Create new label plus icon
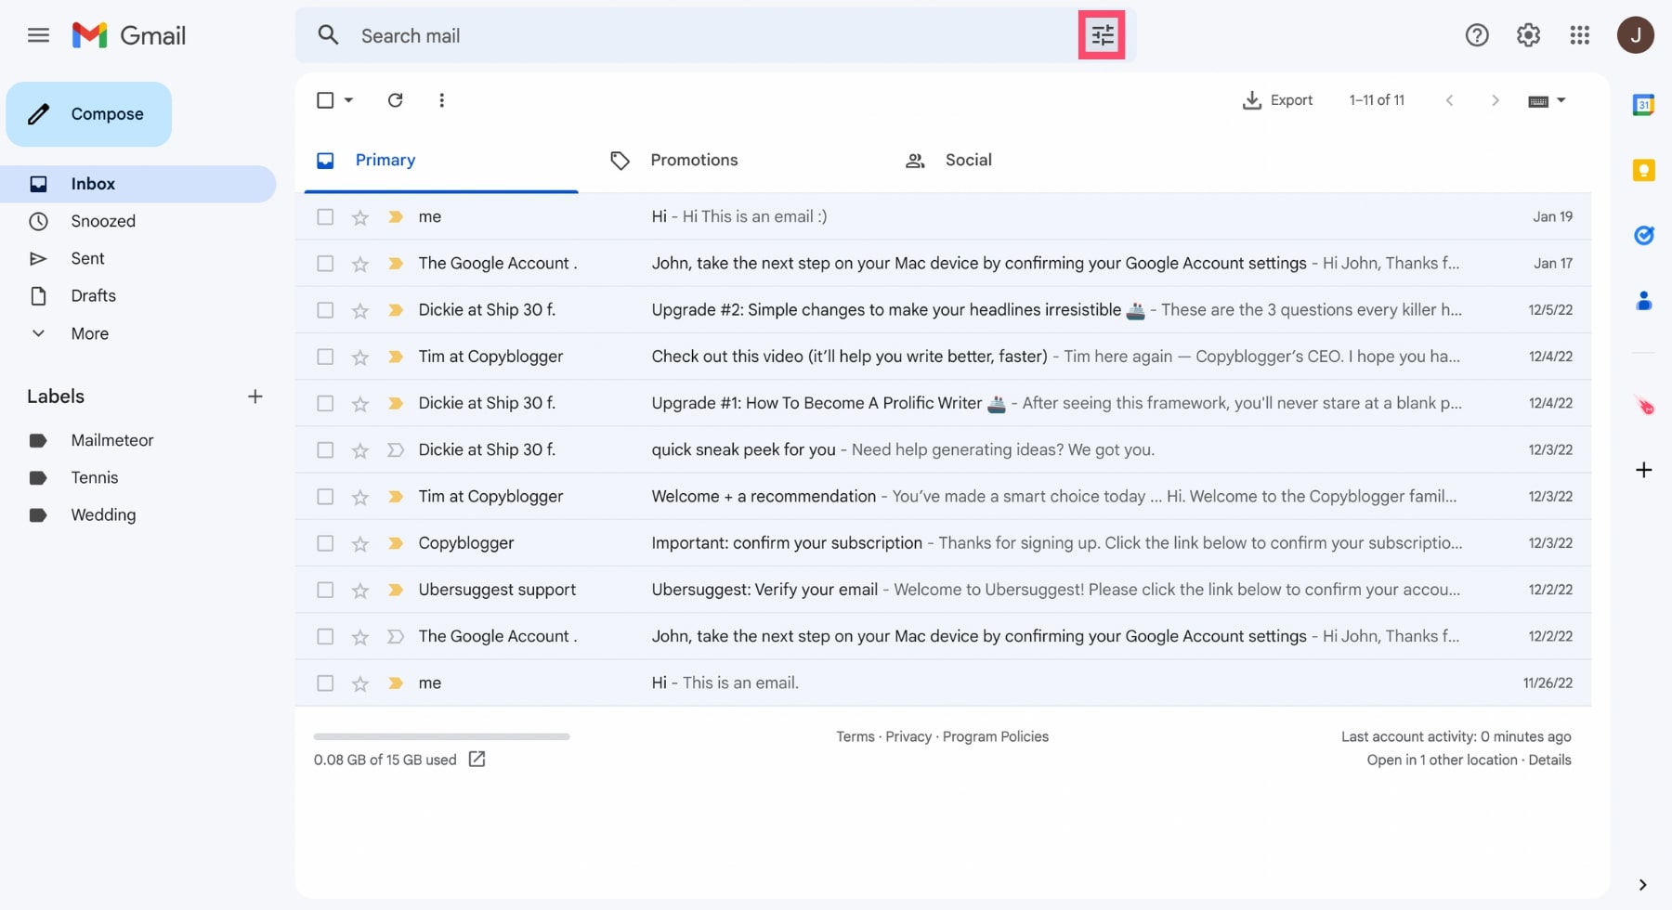 (x=255, y=396)
